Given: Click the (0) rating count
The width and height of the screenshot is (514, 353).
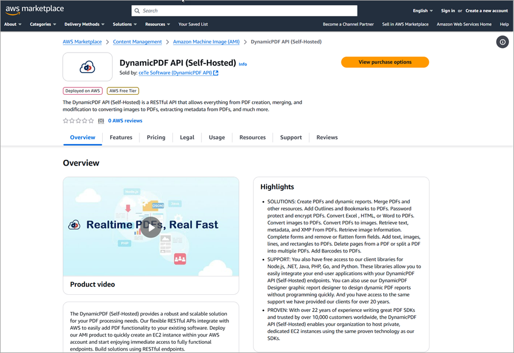Looking at the screenshot, I should click(101, 121).
